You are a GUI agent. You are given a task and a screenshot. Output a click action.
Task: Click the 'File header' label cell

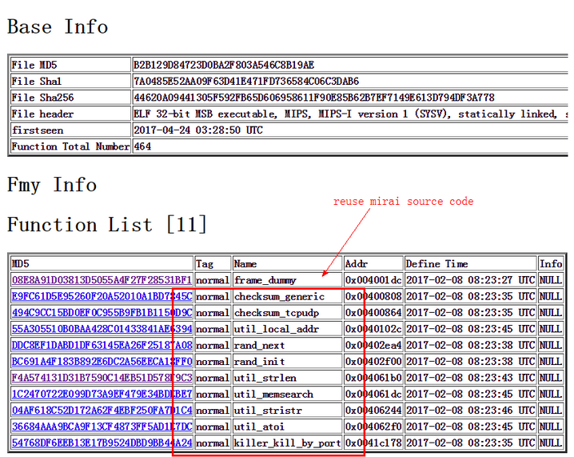(x=70, y=114)
